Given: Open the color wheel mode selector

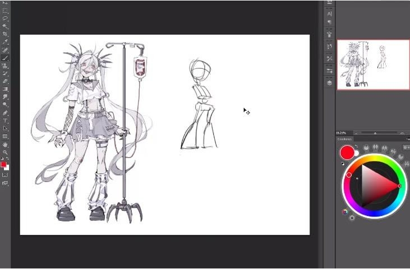Looking at the screenshot, I should pos(345,212).
